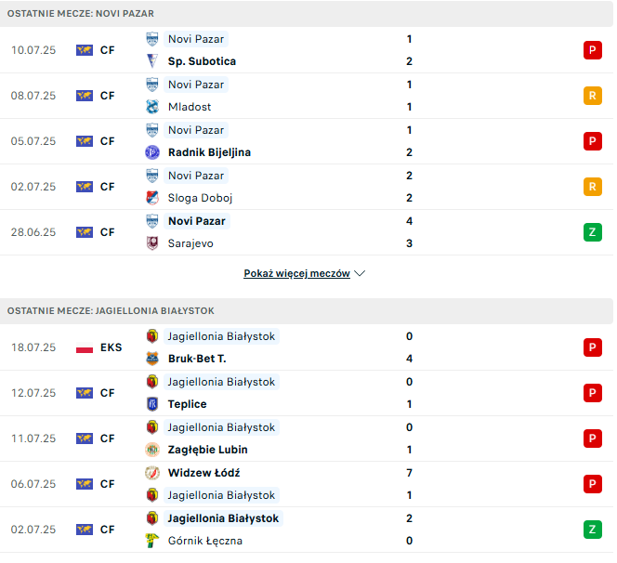
Task: Click the Sarajevo club crest icon
Action: (x=152, y=243)
